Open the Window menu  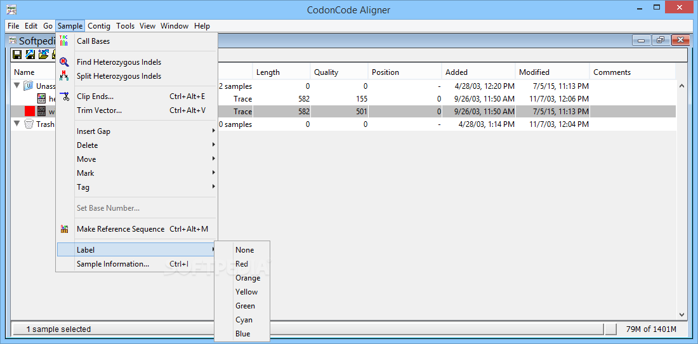click(174, 26)
